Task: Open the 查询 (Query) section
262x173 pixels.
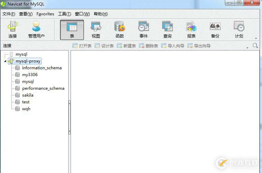Action: point(168,29)
